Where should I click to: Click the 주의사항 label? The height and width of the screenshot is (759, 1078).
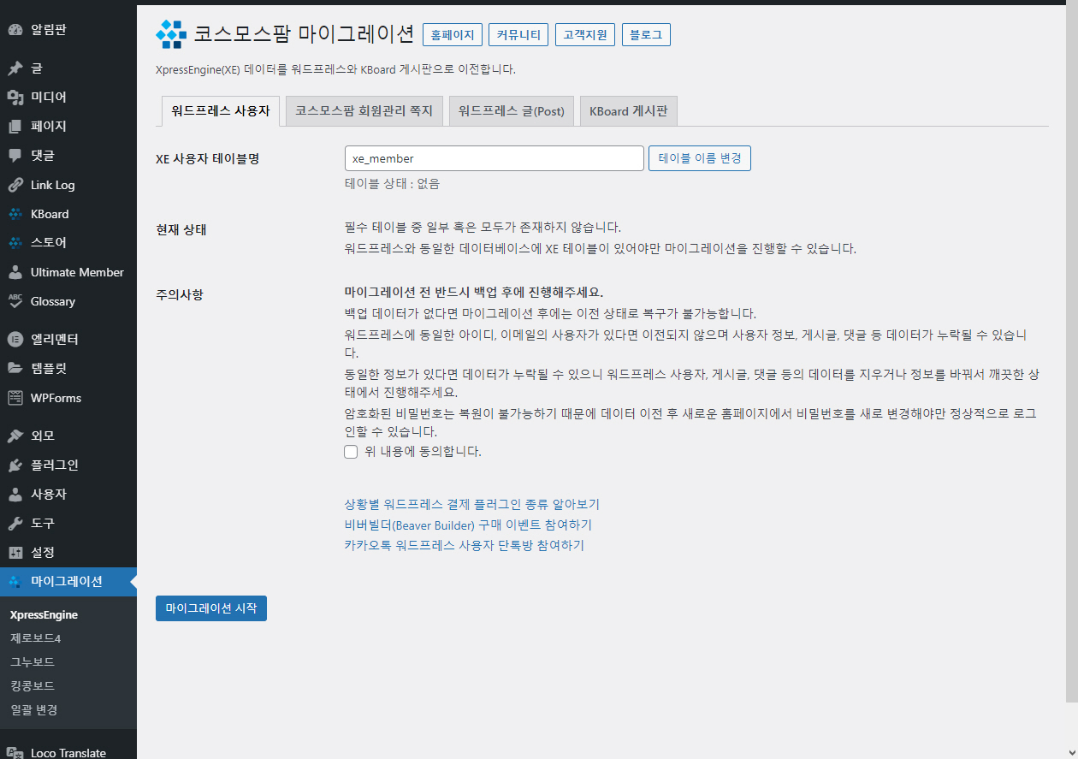(180, 294)
